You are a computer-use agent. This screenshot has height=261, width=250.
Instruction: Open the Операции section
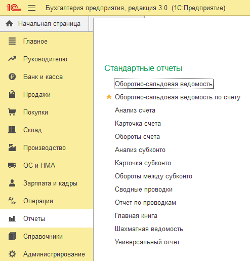click(47, 201)
